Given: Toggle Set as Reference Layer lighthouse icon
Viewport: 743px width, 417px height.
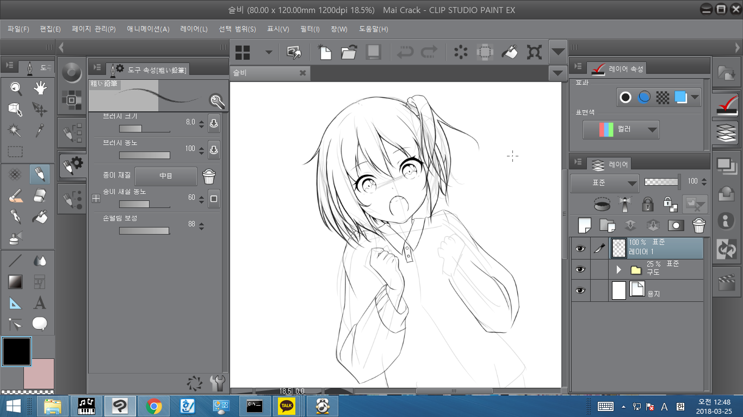Looking at the screenshot, I should coord(624,204).
